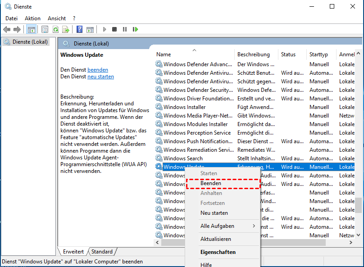Viewport: 364px width, 267px height.
Task: Click the 'beenden' service link
Action: click(98, 70)
